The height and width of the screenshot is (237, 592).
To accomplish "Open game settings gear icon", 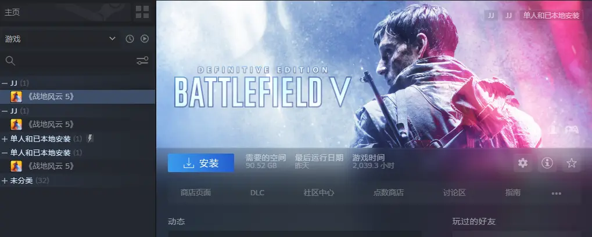I will (523, 163).
